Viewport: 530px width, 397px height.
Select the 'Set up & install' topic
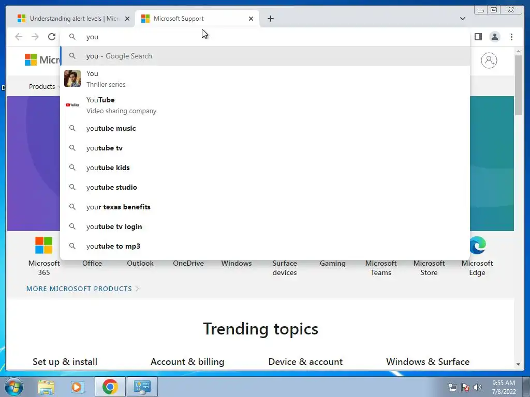65,362
